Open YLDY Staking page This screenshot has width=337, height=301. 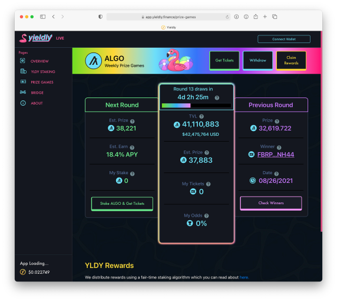[x=43, y=71]
